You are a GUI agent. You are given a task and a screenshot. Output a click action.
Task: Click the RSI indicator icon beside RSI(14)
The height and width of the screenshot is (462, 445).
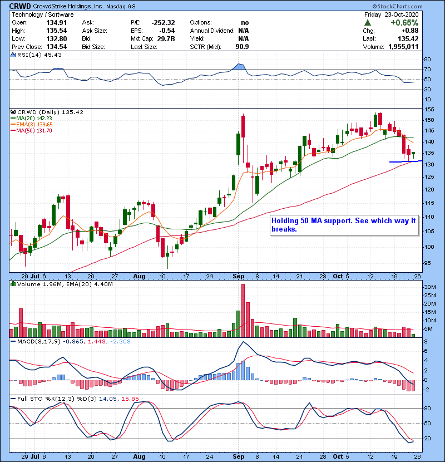[13, 55]
